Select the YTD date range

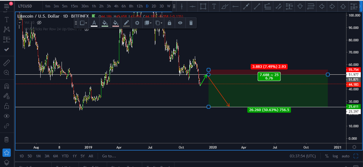coord(65,156)
